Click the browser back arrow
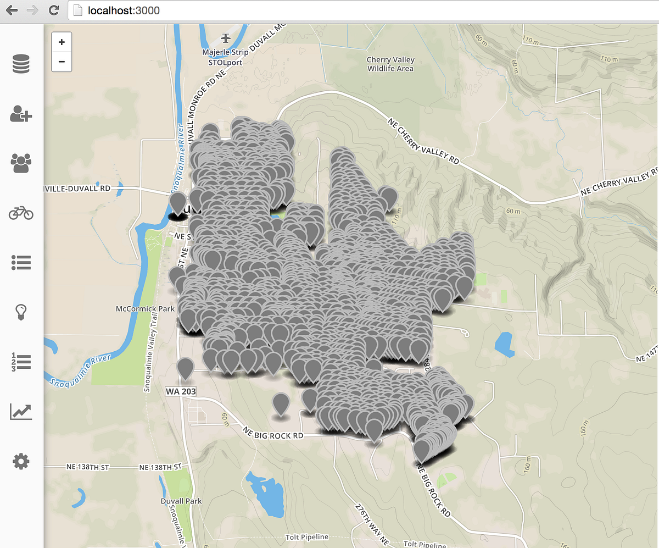This screenshot has height=548, width=659. pyautogui.click(x=12, y=10)
